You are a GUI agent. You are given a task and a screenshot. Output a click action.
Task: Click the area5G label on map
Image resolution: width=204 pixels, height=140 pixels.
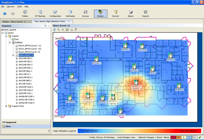point(59,39)
